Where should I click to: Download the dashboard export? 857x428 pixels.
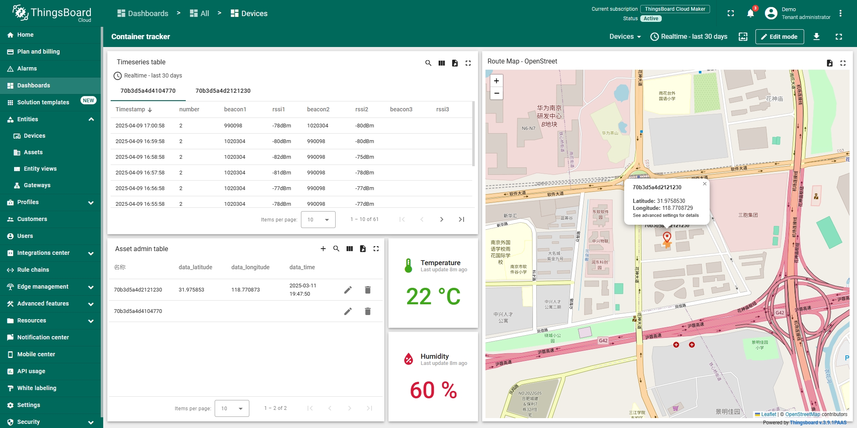point(817,37)
